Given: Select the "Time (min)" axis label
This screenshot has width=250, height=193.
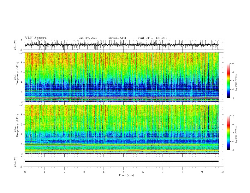Looking at the screenshot, I should [x=126, y=175].
